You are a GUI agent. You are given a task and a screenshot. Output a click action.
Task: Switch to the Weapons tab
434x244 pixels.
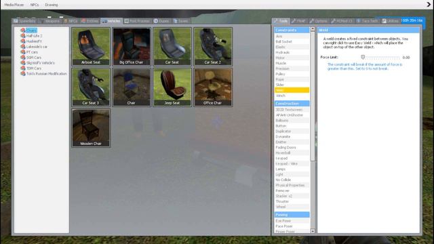[x=50, y=21]
